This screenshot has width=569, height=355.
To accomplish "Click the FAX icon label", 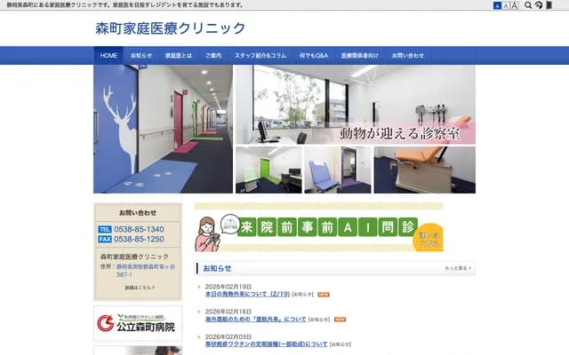I will coord(105,240).
